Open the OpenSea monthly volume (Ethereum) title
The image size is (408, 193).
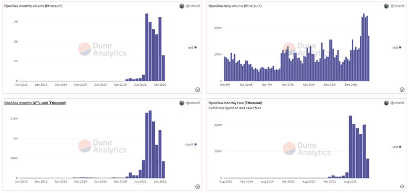coord(33,6)
